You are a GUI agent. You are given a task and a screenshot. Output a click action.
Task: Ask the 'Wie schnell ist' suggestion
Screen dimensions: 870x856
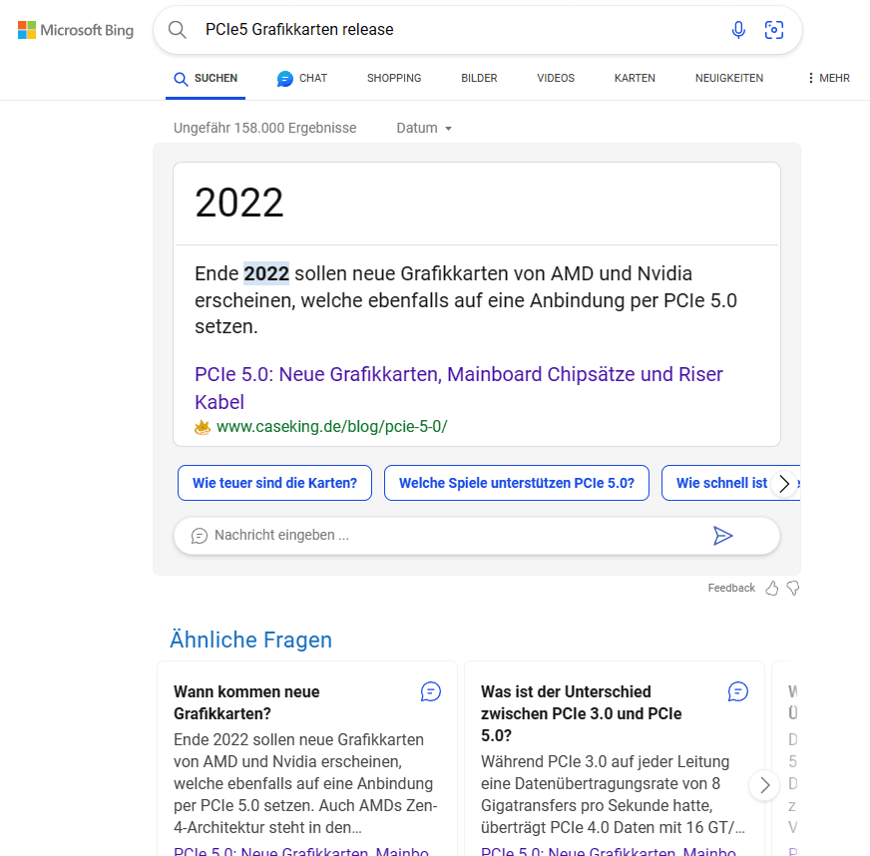tap(722, 483)
